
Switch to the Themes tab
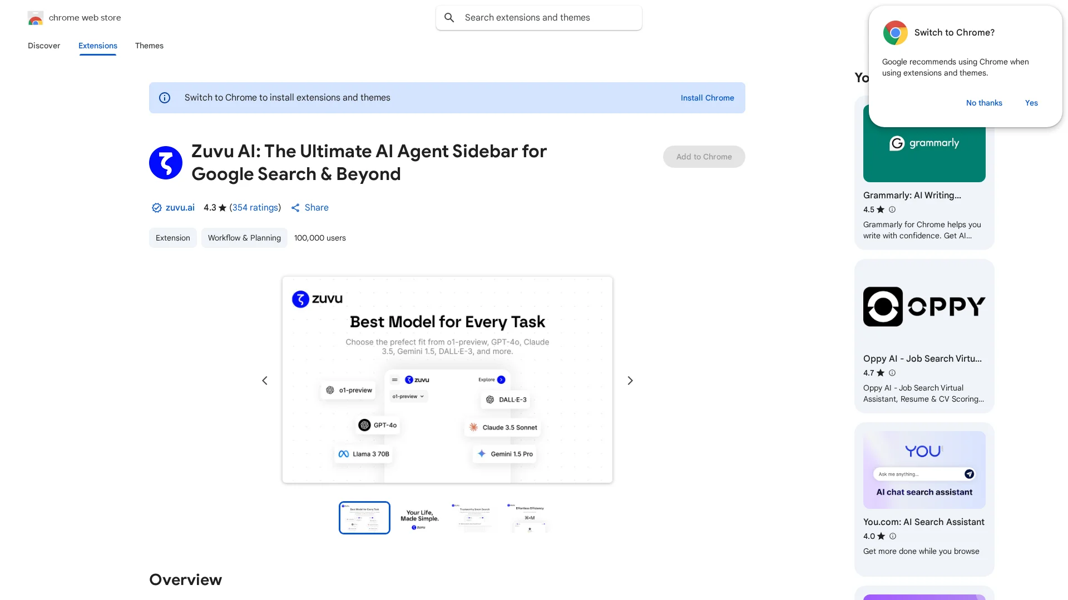point(149,46)
